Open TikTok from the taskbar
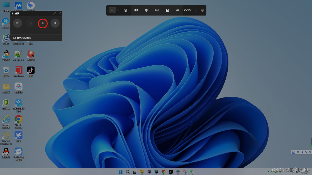 171,172
